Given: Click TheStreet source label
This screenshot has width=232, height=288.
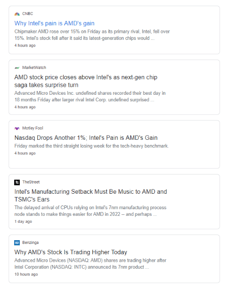Looking at the screenshot, I should (31, 182).
